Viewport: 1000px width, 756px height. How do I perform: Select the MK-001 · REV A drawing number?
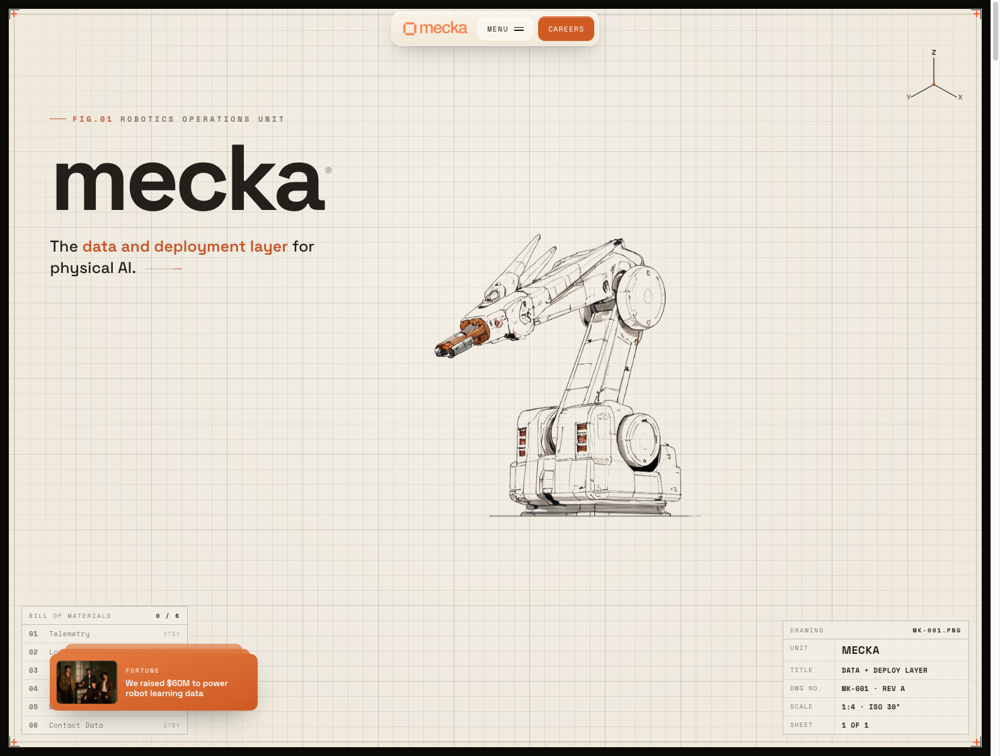(873, 689)
